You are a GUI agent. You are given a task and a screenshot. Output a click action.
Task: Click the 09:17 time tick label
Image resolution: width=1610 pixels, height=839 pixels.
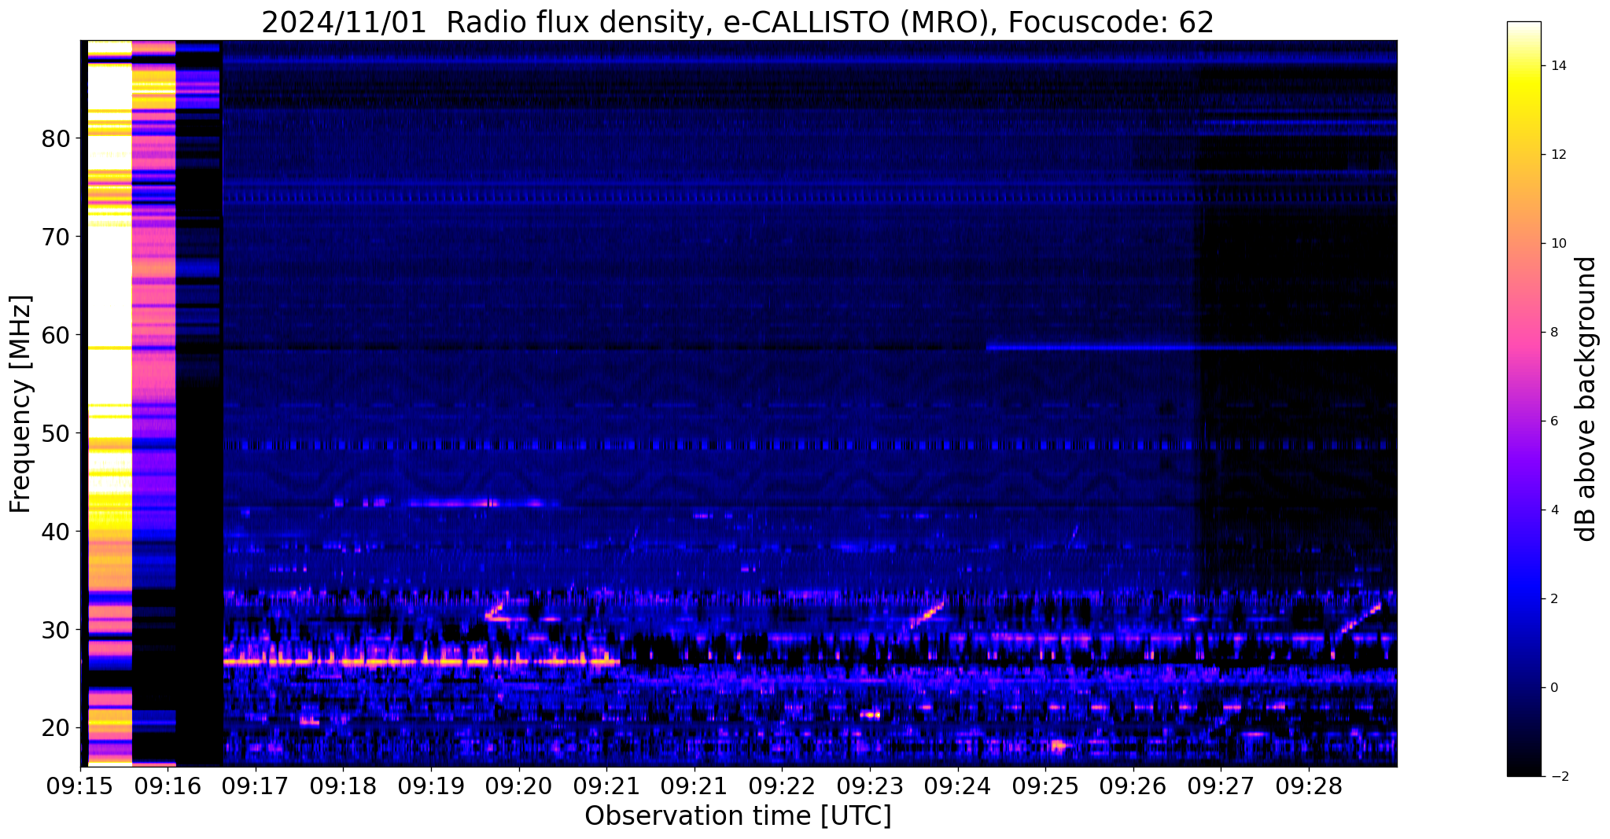pyautogui.click(x=256, y=787)
